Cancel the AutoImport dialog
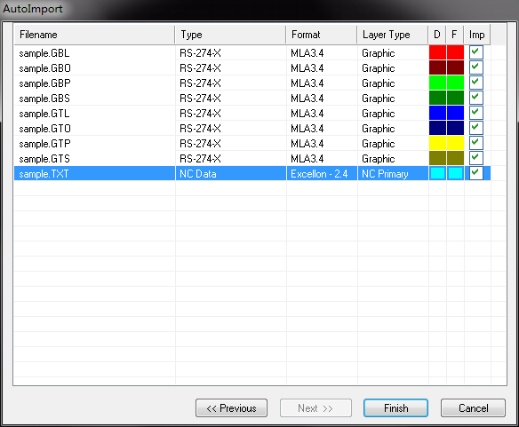519x427 pixels. (473, 407)
